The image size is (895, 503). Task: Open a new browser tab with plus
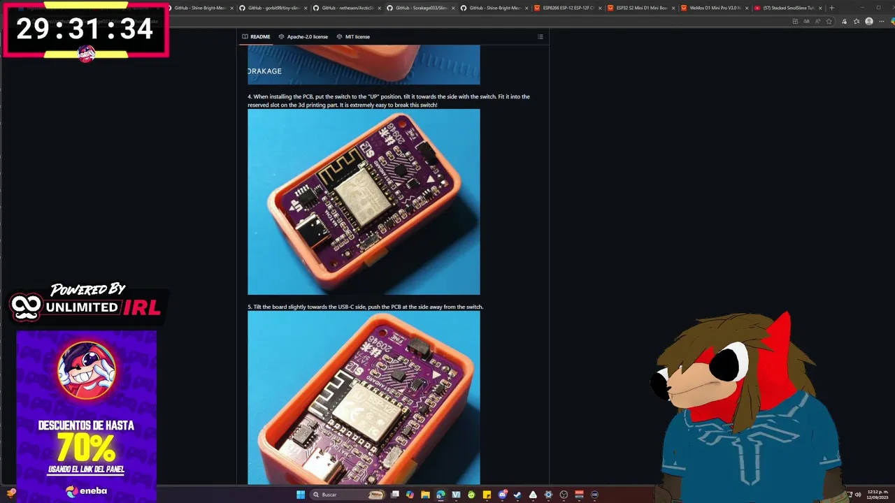click(831, 8)
